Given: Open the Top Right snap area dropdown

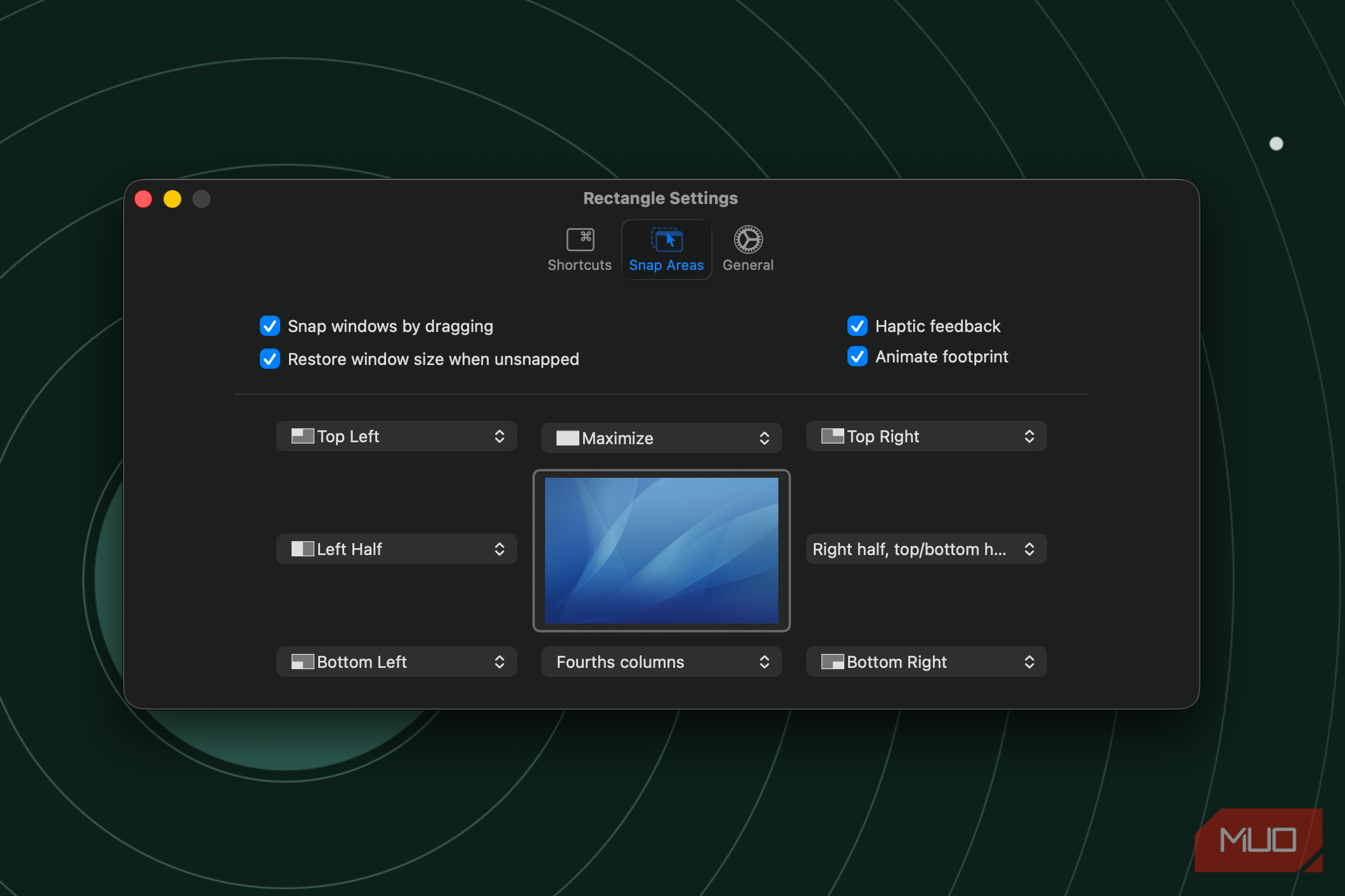Looking at the screenshot, I should point(927,437).
